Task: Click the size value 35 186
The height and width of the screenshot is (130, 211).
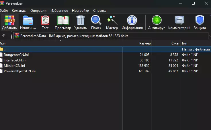Action: point(144,60)
